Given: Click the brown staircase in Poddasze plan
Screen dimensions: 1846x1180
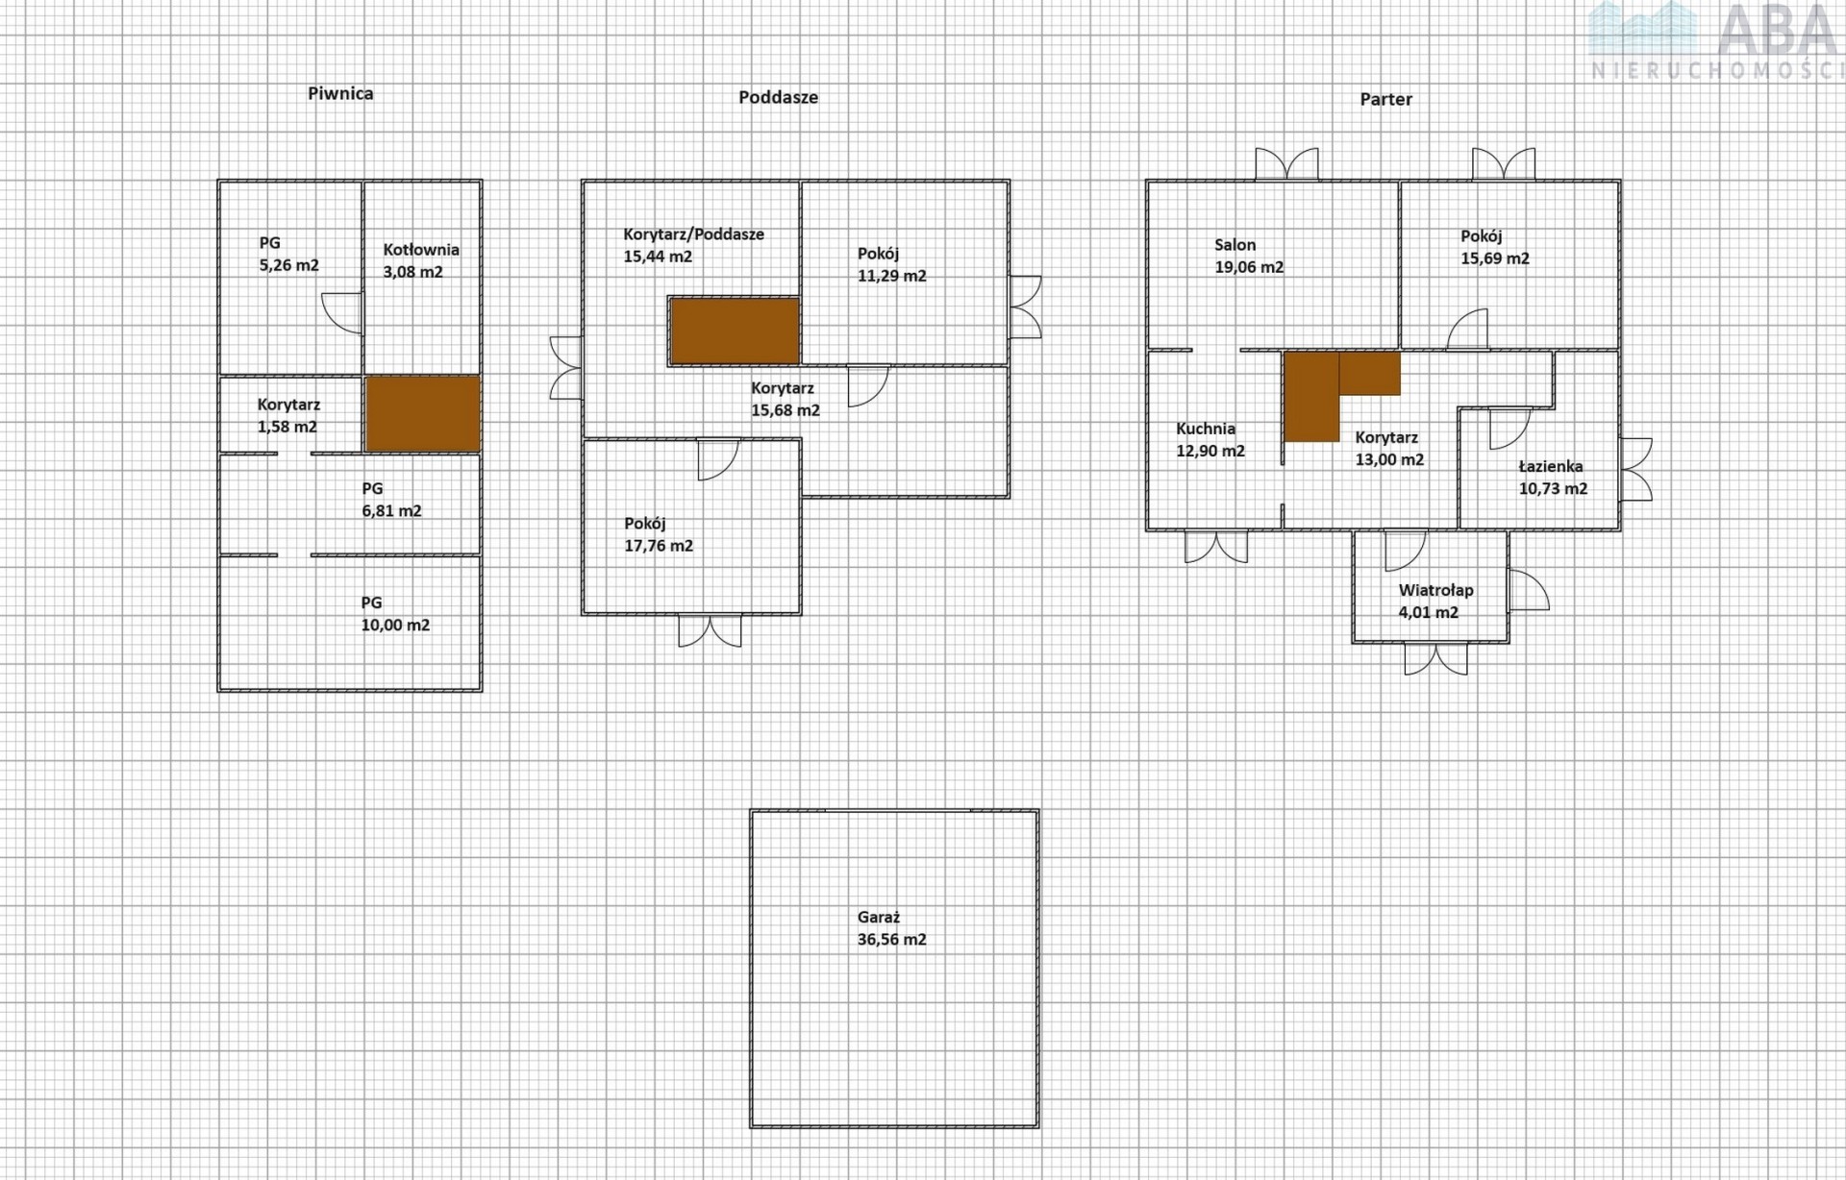Looking at the screenshot, I should click(x=735, y=332).
